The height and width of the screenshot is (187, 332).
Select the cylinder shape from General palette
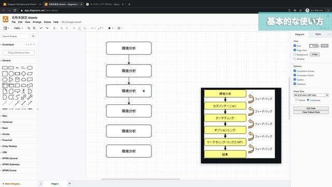coord(17,79)
